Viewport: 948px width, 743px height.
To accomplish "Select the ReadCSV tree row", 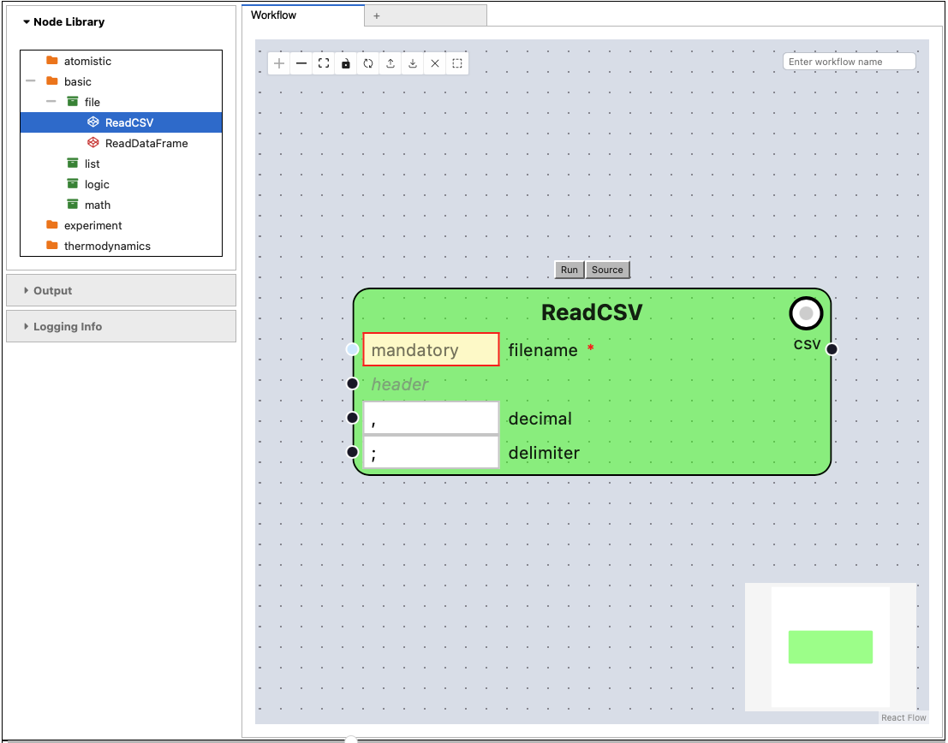I will (x=121, y=122).
